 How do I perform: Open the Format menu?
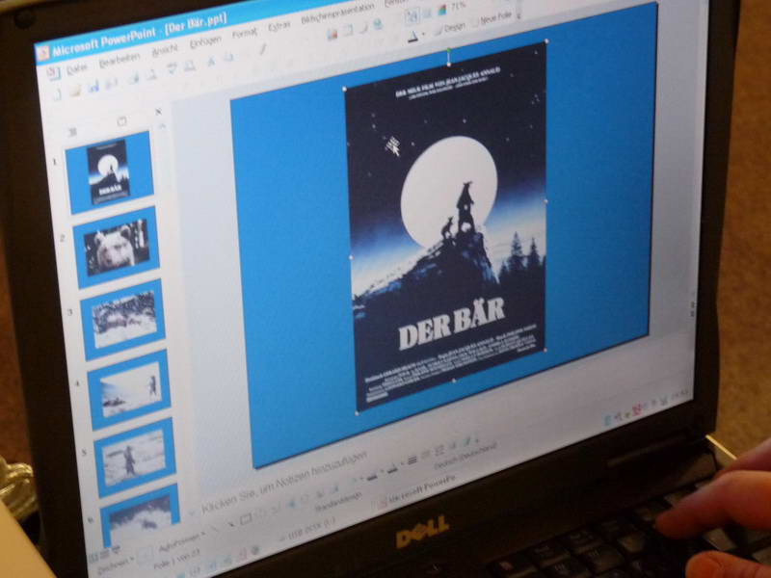click(x=245, y=33)
